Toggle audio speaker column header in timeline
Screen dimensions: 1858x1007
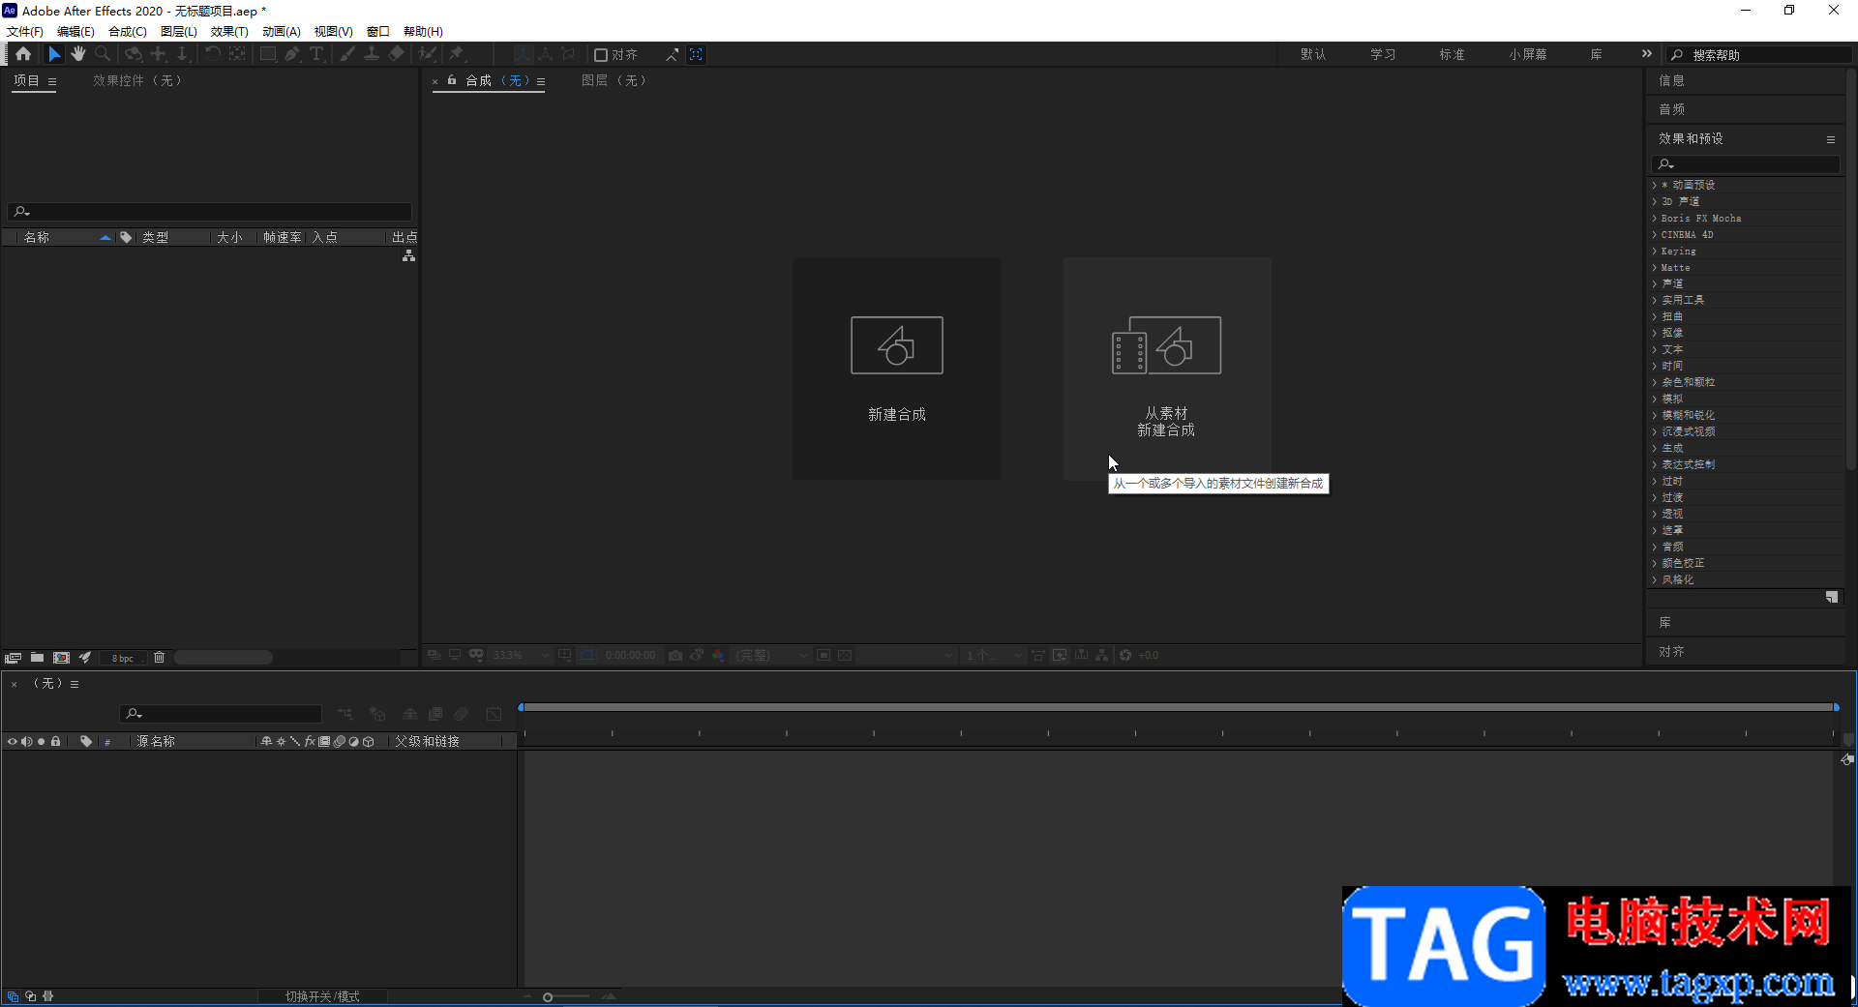click(x=26, y=742)
